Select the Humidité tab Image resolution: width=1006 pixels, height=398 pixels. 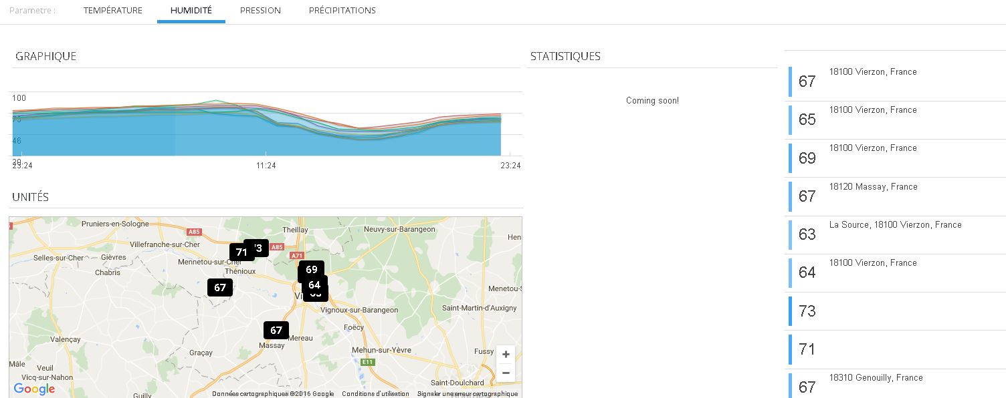pyautogui.click(x=191, y=11)
